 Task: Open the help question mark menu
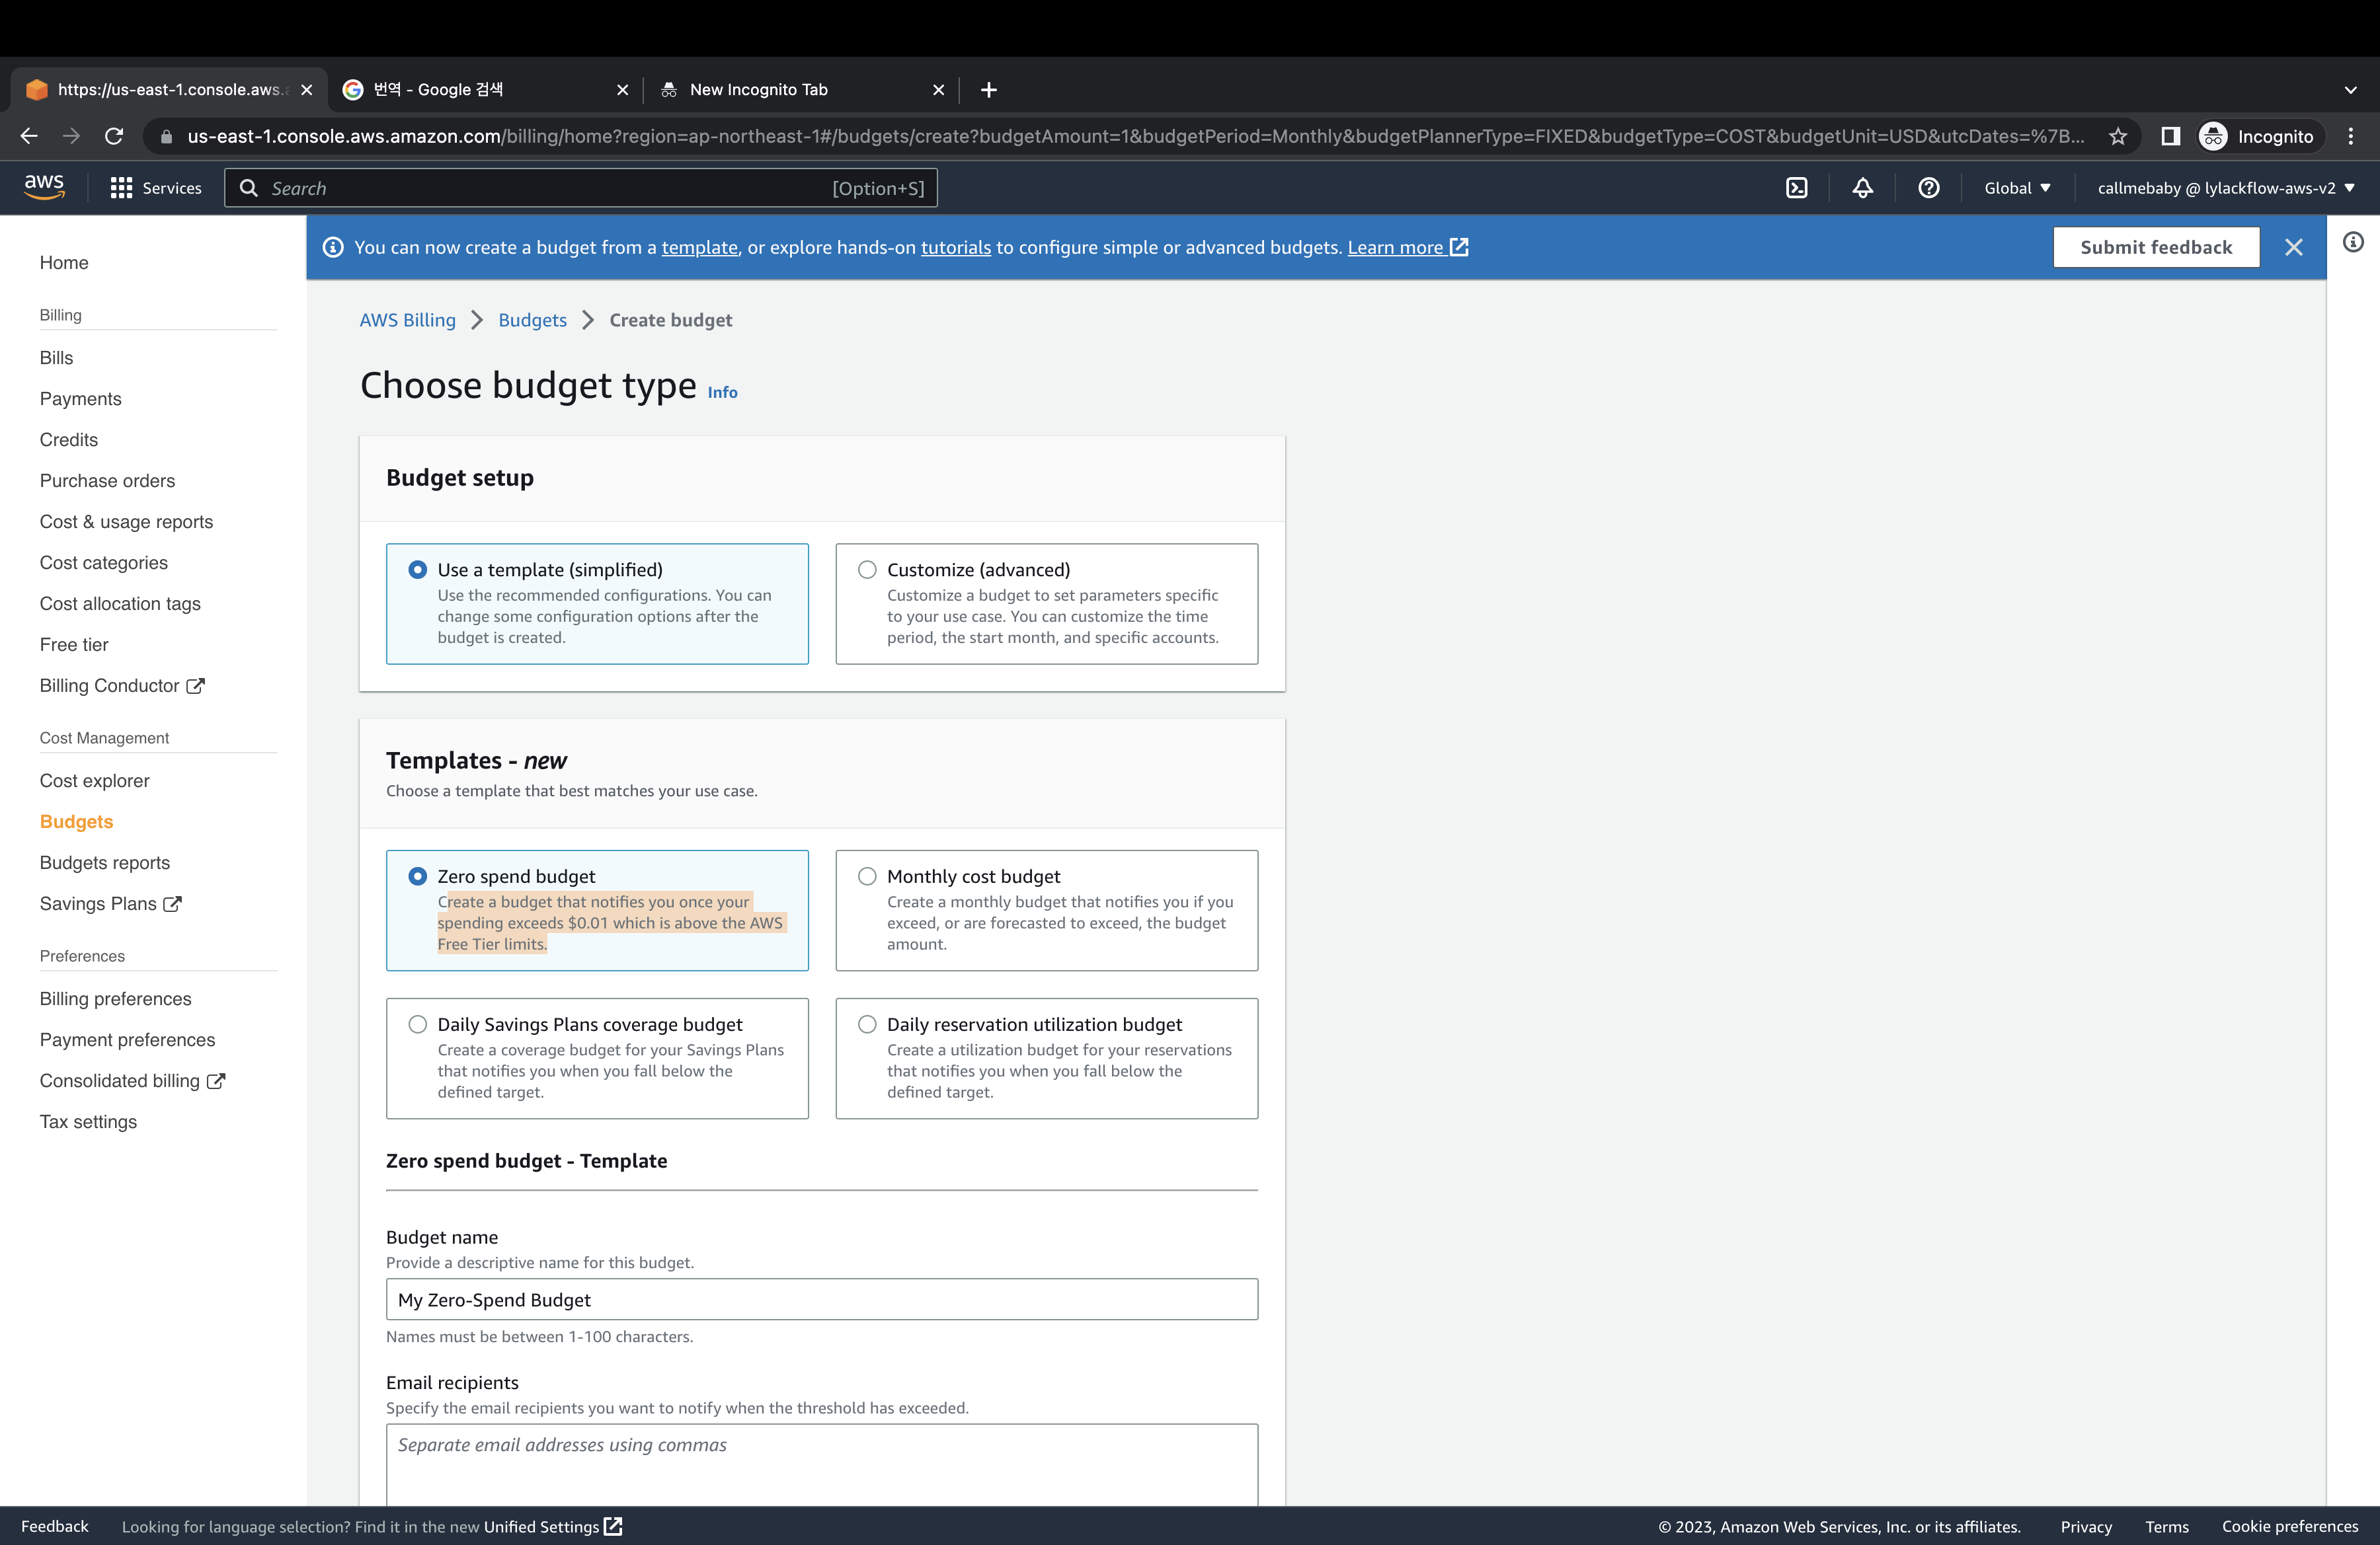(x=1929, y=188)
